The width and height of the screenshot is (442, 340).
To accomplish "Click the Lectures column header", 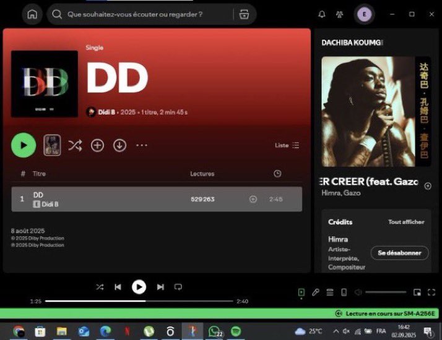I will click(202, 174).
